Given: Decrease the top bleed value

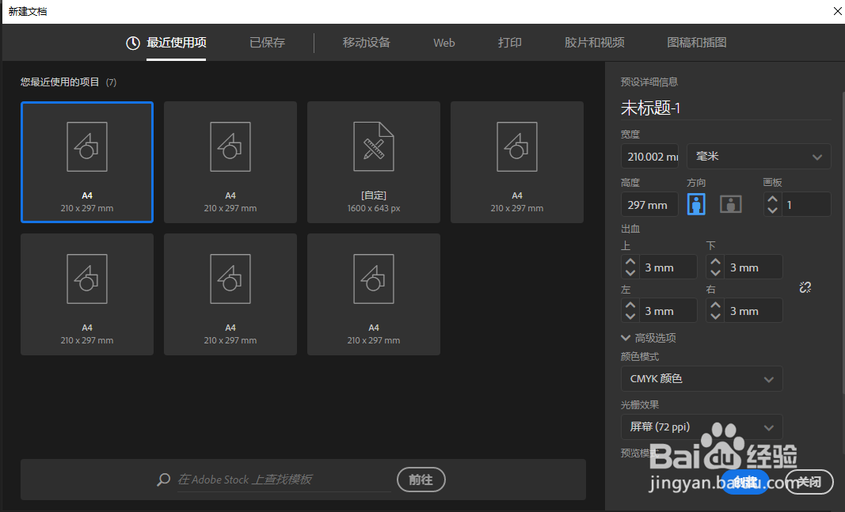Looking at the screenshot, I should click(x=630, y=273).
